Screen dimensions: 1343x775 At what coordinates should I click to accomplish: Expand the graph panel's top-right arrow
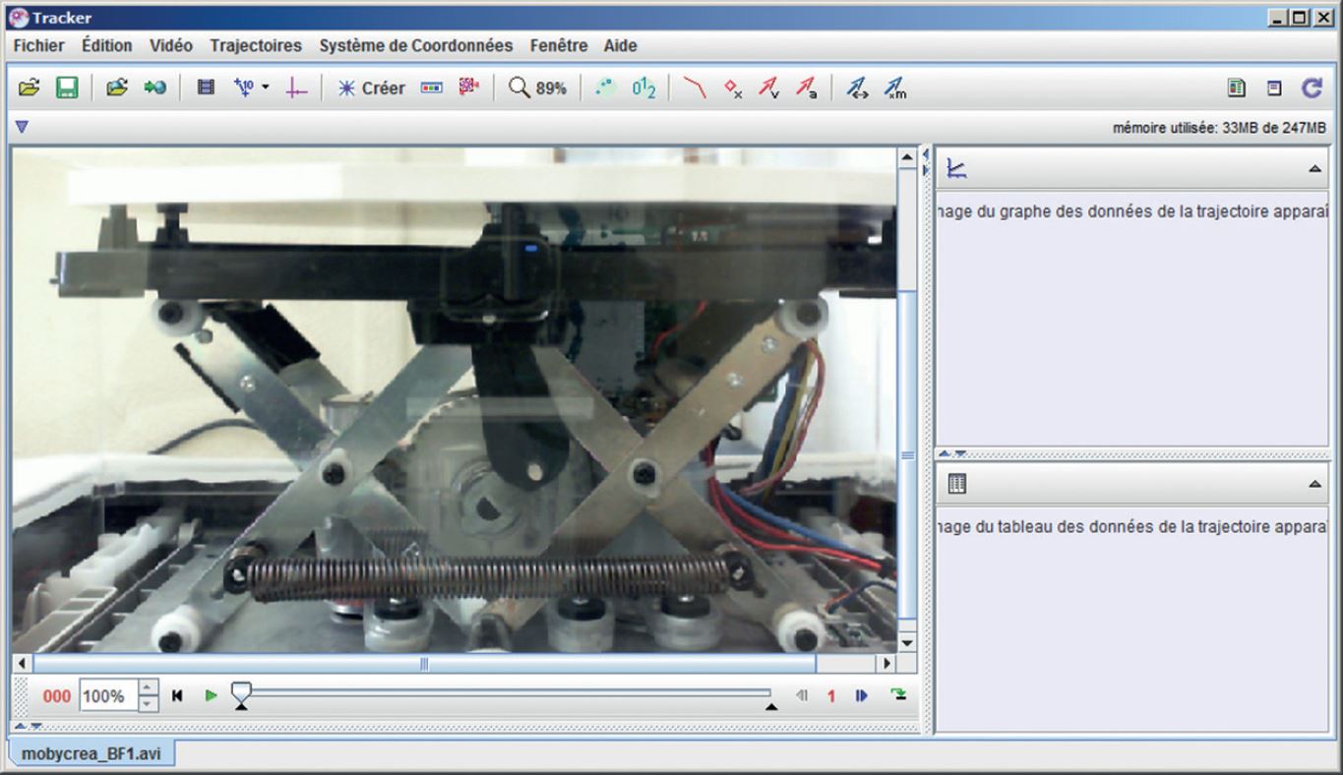coord(1314,169)
